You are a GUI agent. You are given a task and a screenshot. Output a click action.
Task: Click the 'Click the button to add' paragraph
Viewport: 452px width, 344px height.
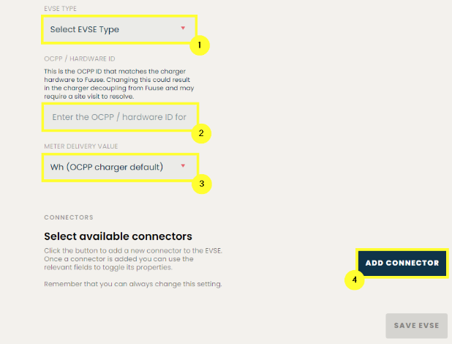[133, 259]
